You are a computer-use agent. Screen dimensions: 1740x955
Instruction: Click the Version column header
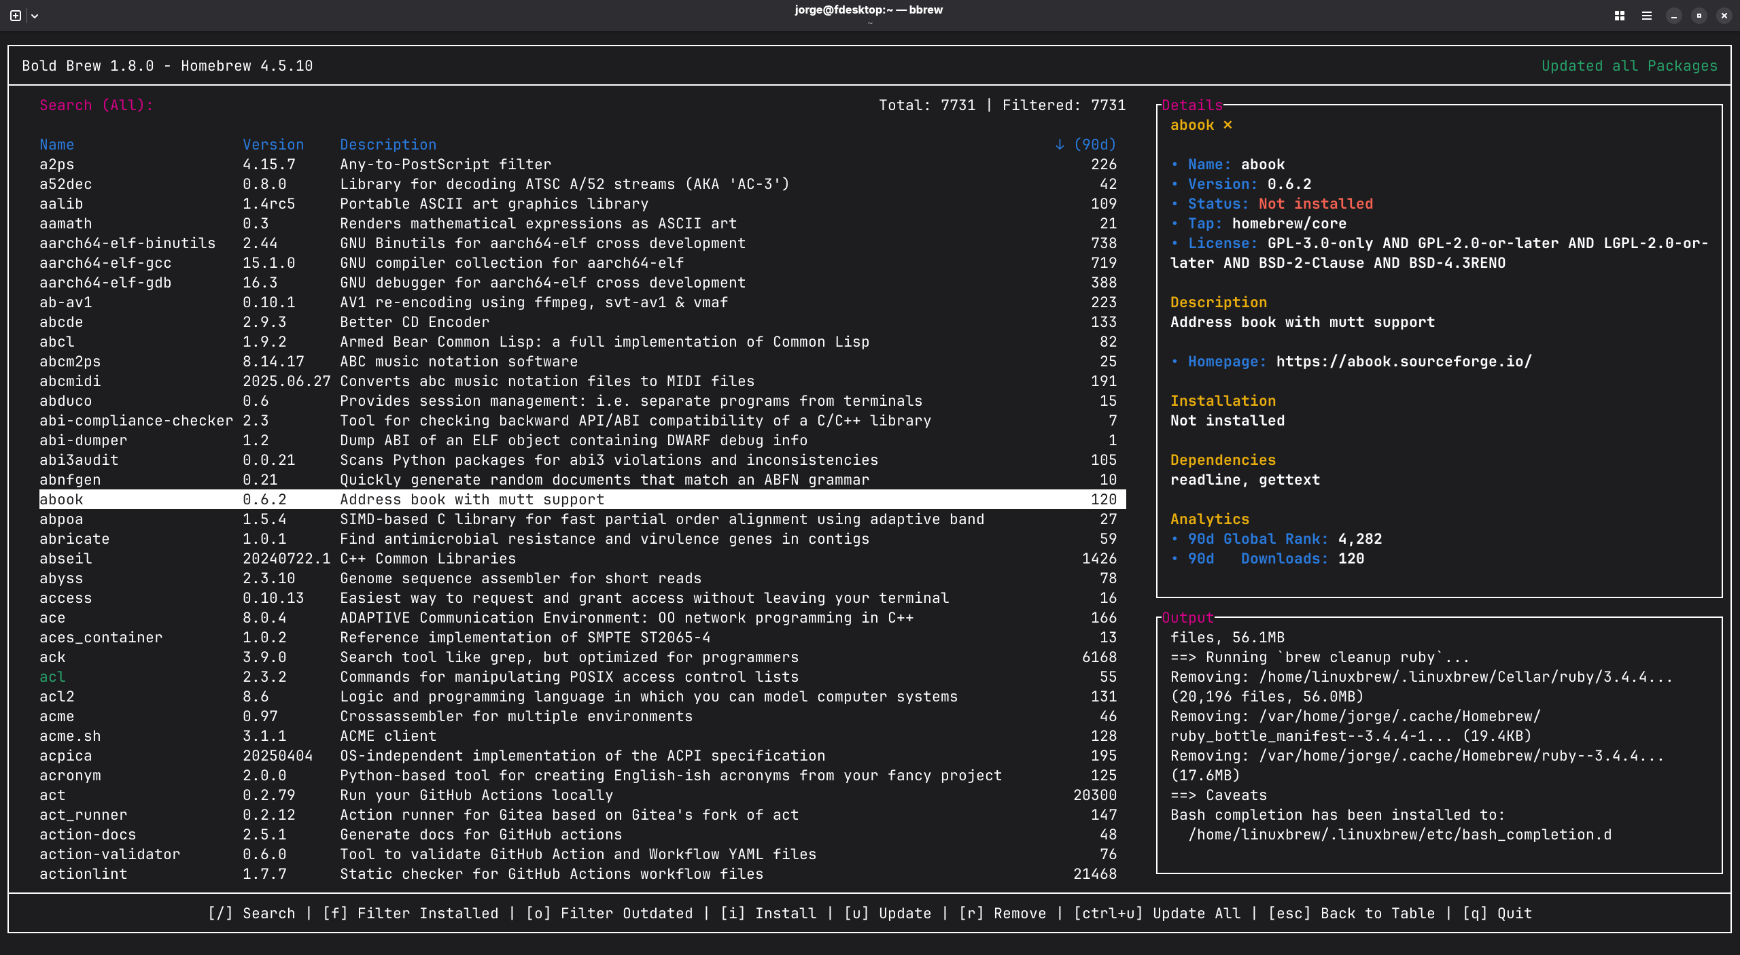click(x=273, y=144)
